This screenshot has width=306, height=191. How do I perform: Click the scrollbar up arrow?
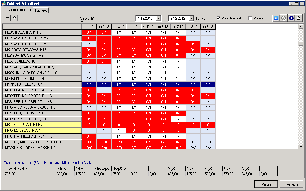pyautogui.click(x=301, y=26)
